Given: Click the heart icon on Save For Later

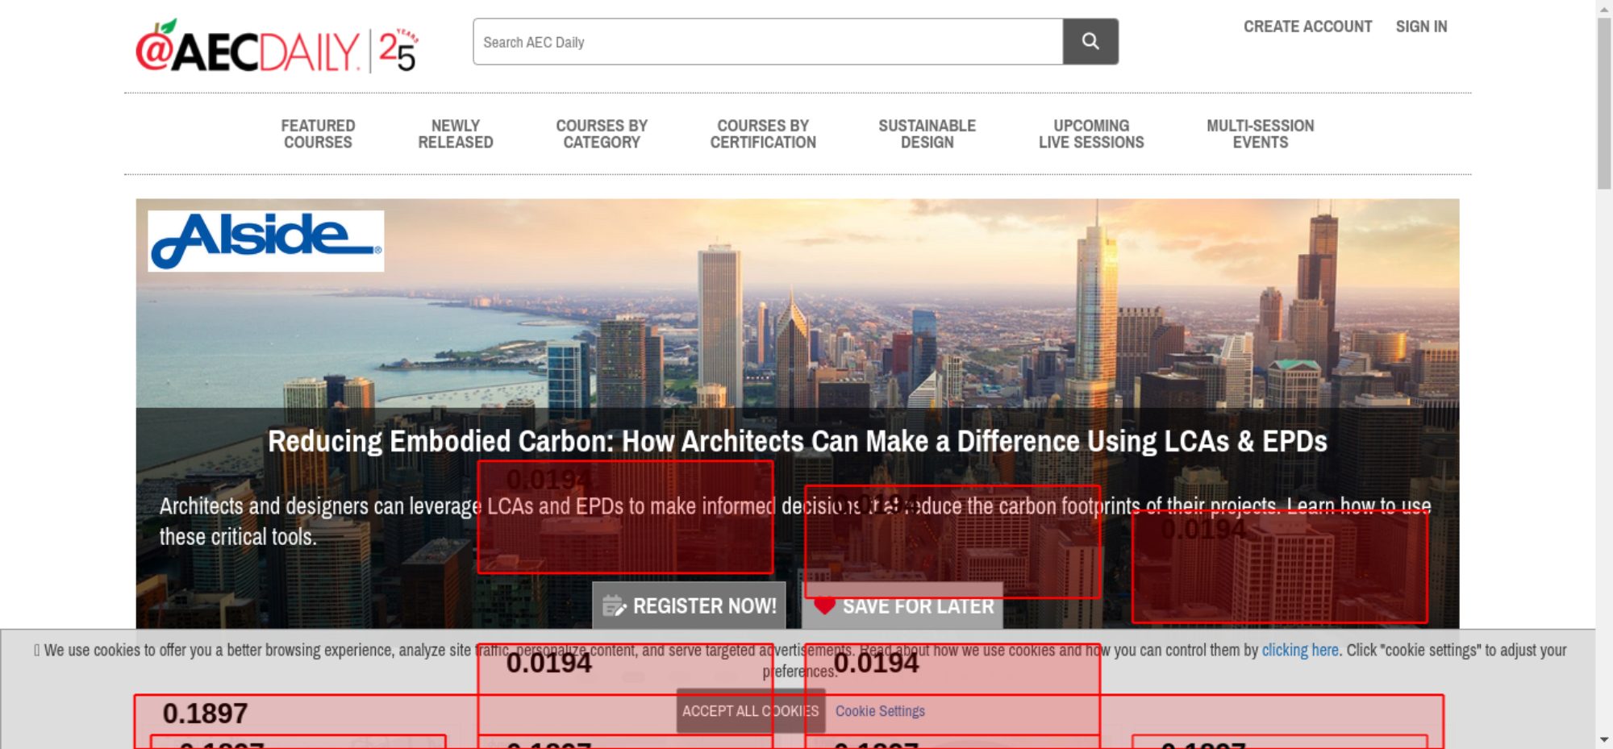Looking at the screenshot, I should tap(824, 605).
